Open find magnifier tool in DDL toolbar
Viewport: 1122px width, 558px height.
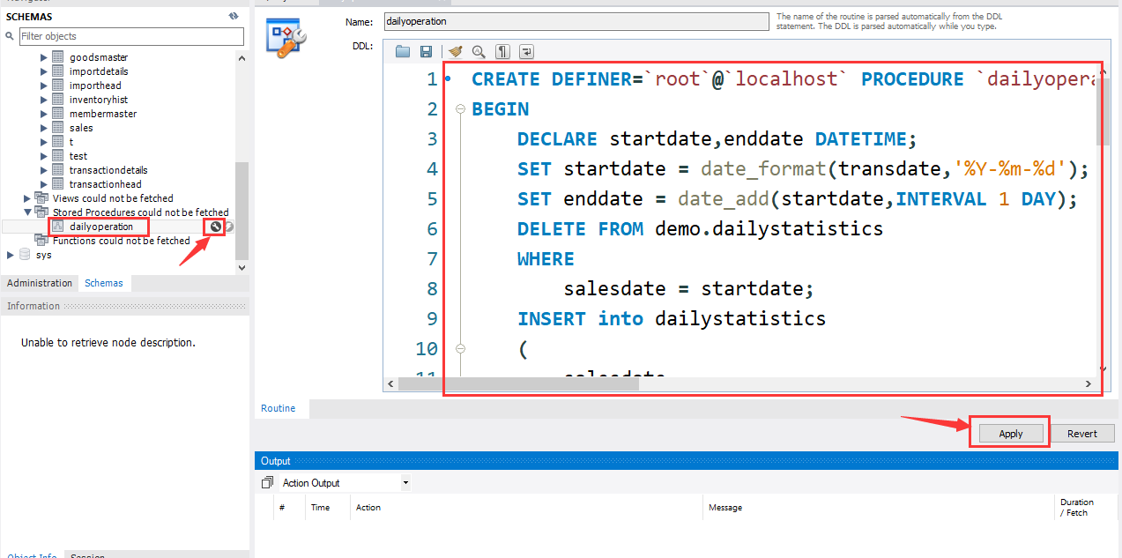point(479,51)
